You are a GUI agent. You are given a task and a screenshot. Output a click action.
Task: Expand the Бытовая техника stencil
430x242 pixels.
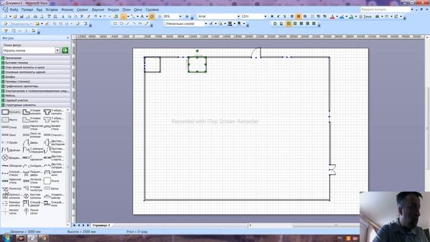pos(35,63)
